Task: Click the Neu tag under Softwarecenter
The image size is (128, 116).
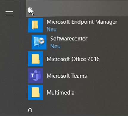Action: pyautogui.click(x=55, y=46)
